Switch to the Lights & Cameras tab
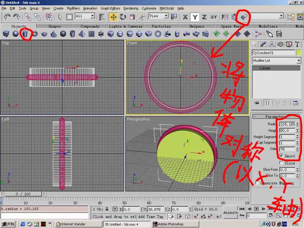This screenshot has width=304, height=228. coord(126,26)
